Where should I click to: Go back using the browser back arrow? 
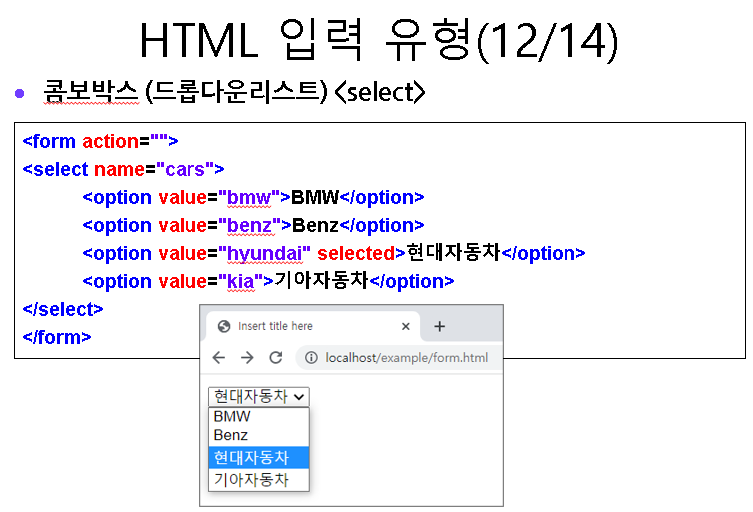click(219, 357)
